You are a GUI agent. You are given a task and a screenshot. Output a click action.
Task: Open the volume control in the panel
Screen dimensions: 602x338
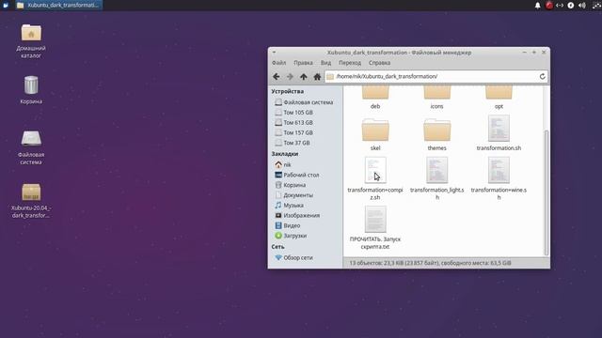pyautogui.click(x=582, y=6)
